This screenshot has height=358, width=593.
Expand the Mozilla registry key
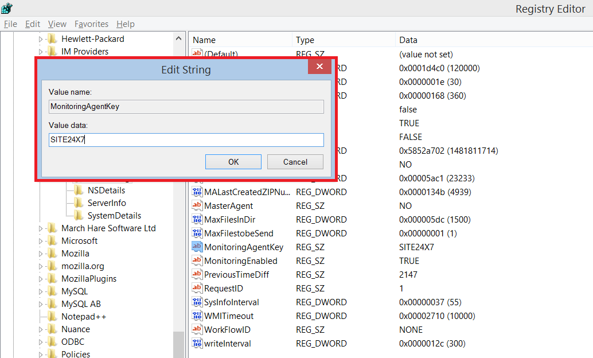(41, 254)
